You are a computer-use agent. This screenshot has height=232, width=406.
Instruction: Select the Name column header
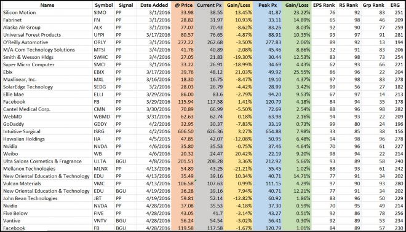pos(47,5)
